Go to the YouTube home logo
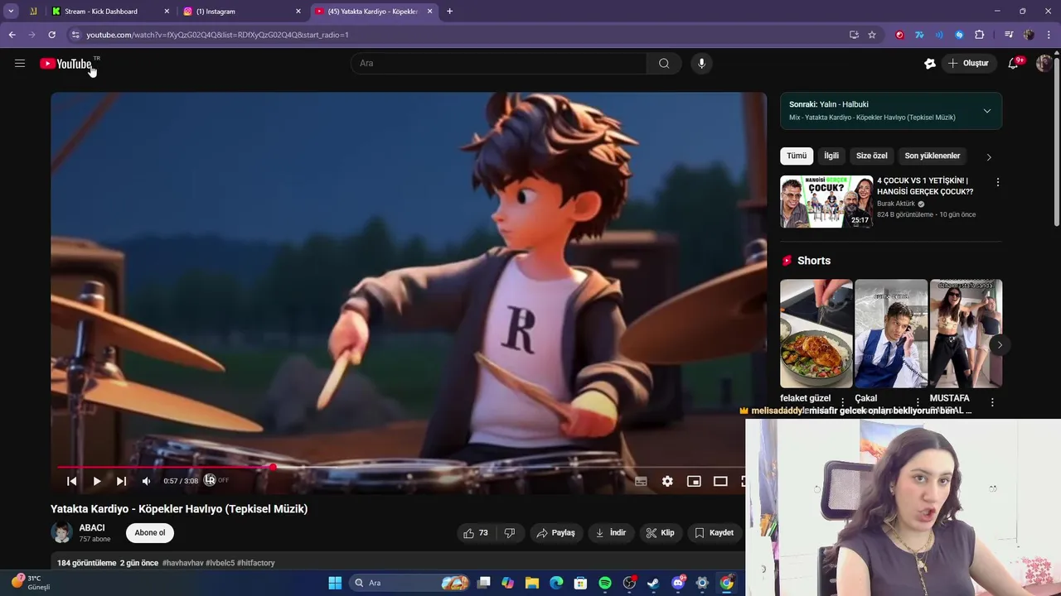 point(66,64)
